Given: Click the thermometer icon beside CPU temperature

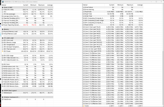Looking at the screenshot, I should click(2, 12).
